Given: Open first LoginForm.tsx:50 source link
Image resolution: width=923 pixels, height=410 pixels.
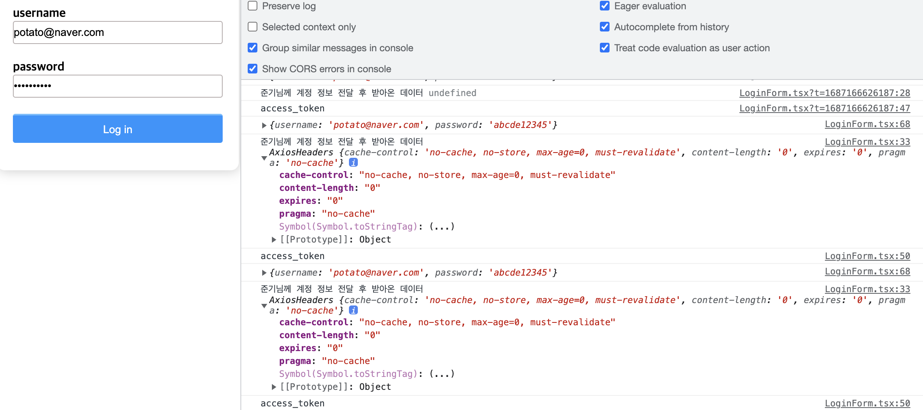Looking at the screenshot, I should pyautogui.click(x=867, y=256).
